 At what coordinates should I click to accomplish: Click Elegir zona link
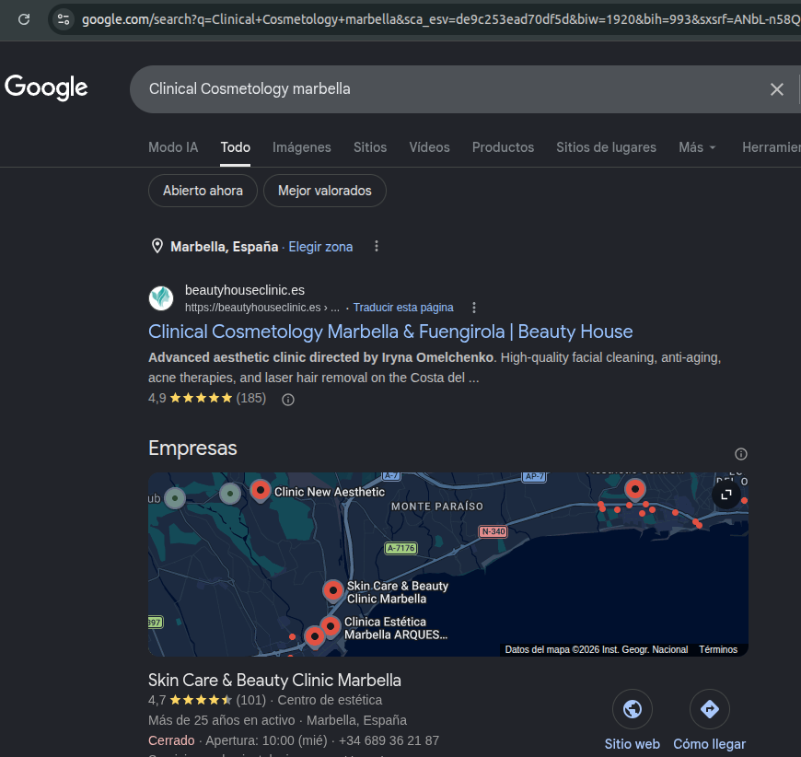(320, 247)
